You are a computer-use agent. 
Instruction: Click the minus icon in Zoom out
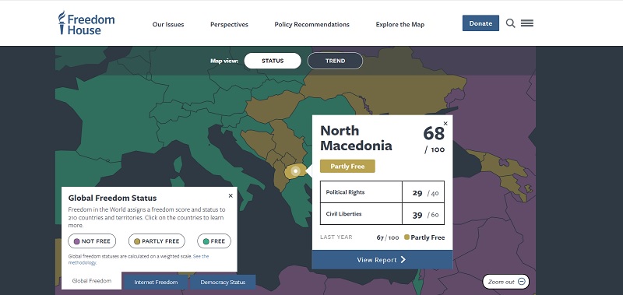[x=522, y=282]
